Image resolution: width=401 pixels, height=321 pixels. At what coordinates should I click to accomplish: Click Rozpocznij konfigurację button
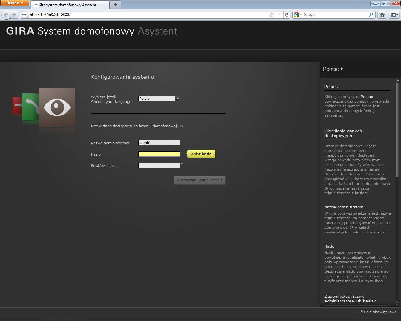tap(200, 180)
